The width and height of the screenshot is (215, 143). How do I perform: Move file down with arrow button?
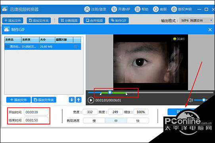72,100
